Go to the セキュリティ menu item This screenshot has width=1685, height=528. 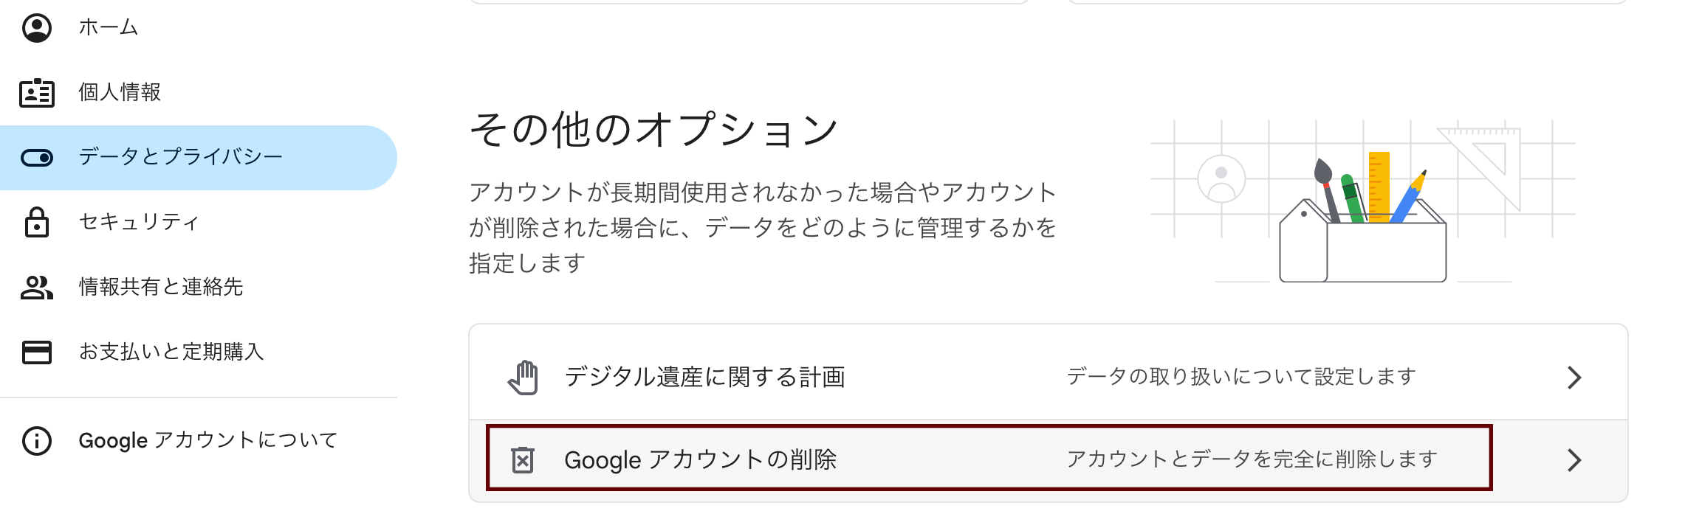click(140, 222)
